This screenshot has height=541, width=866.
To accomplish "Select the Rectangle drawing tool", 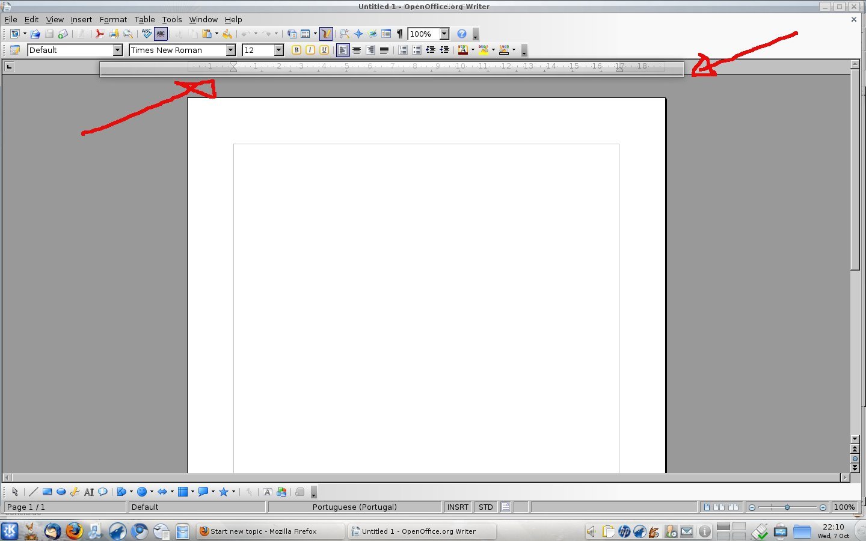I will 47,492.
